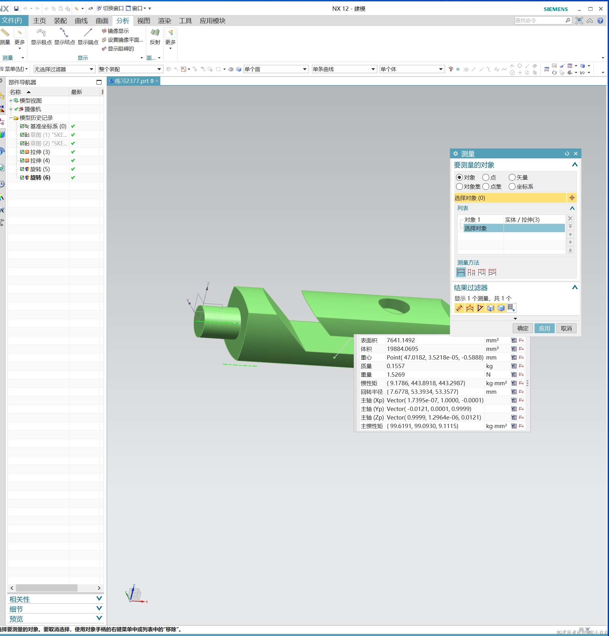Select the 对象 radio button
Screen dimensions: 609x636
pyautogui.click(x=459, y=177)
